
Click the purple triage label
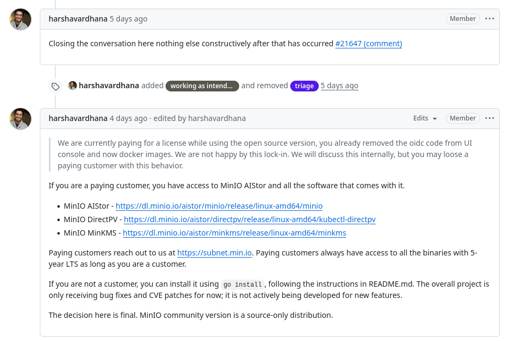coord(304,86)
